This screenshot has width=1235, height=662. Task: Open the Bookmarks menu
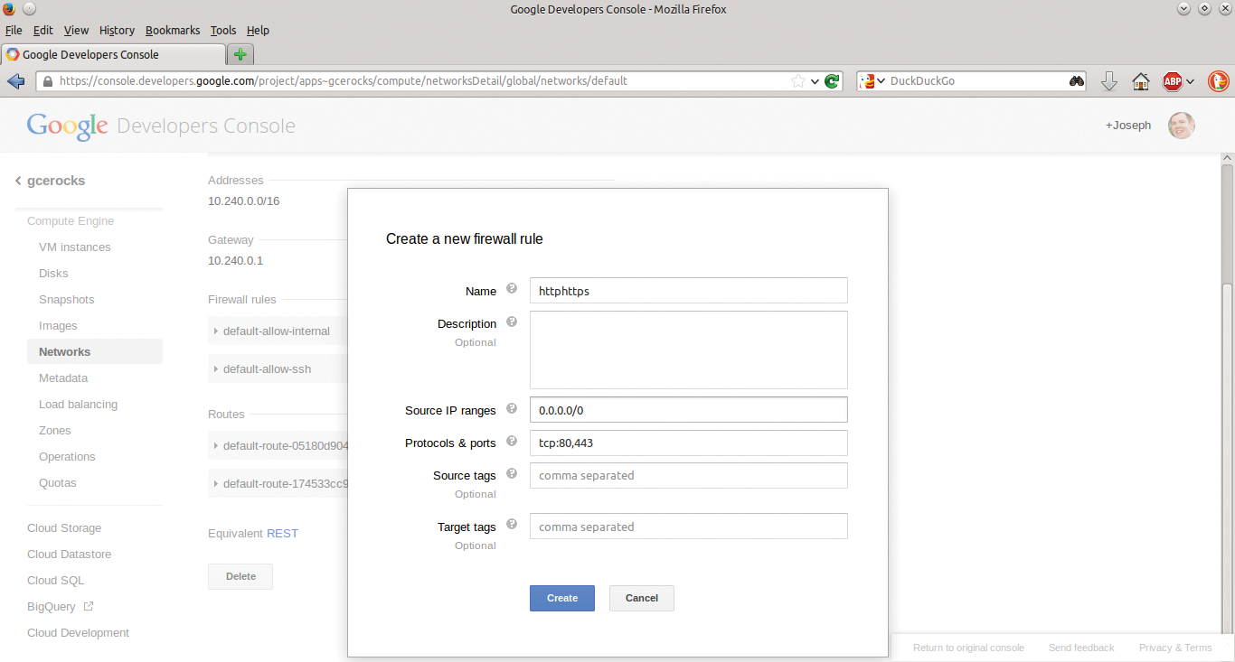(173, 30)
